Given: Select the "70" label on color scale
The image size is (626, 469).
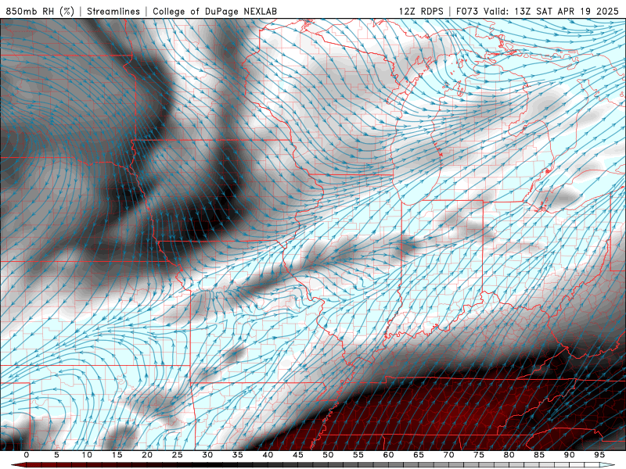Looking at the screenshot, I should click(x=448, y=455).
